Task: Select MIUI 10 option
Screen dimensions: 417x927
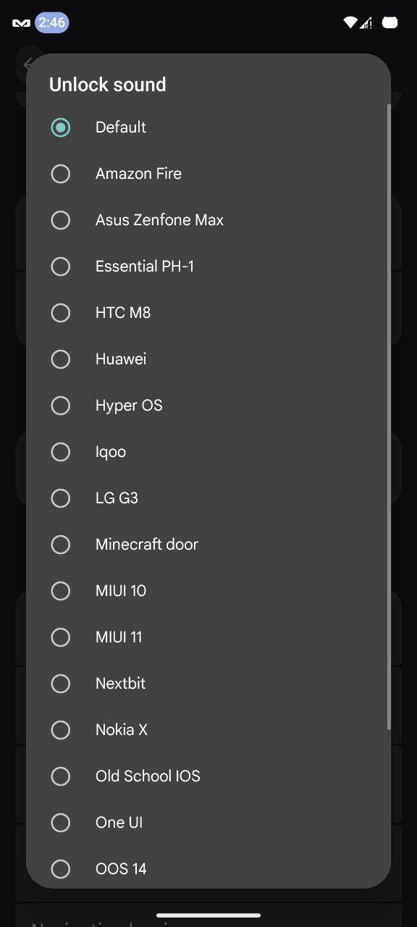Action: pyautogui.click(x=208, y=591)
